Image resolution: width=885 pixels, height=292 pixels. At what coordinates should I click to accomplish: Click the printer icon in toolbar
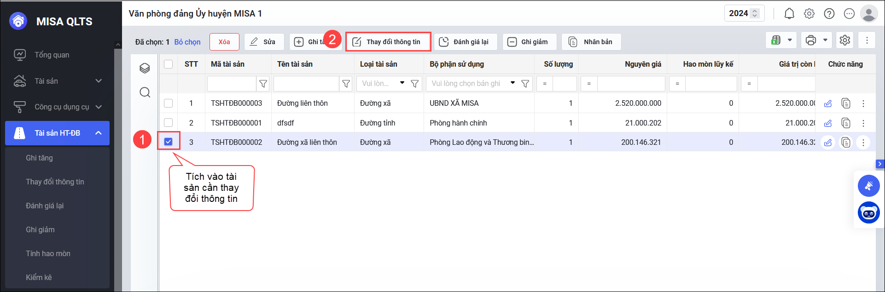pyautogui.click(x=811, y=40)
